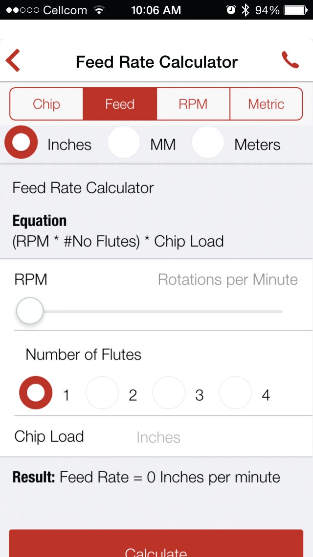Image resolution: width=313 pixels, height=557 pixels.
Task: Switch to the Chip tab
Action: coord(46,104)
